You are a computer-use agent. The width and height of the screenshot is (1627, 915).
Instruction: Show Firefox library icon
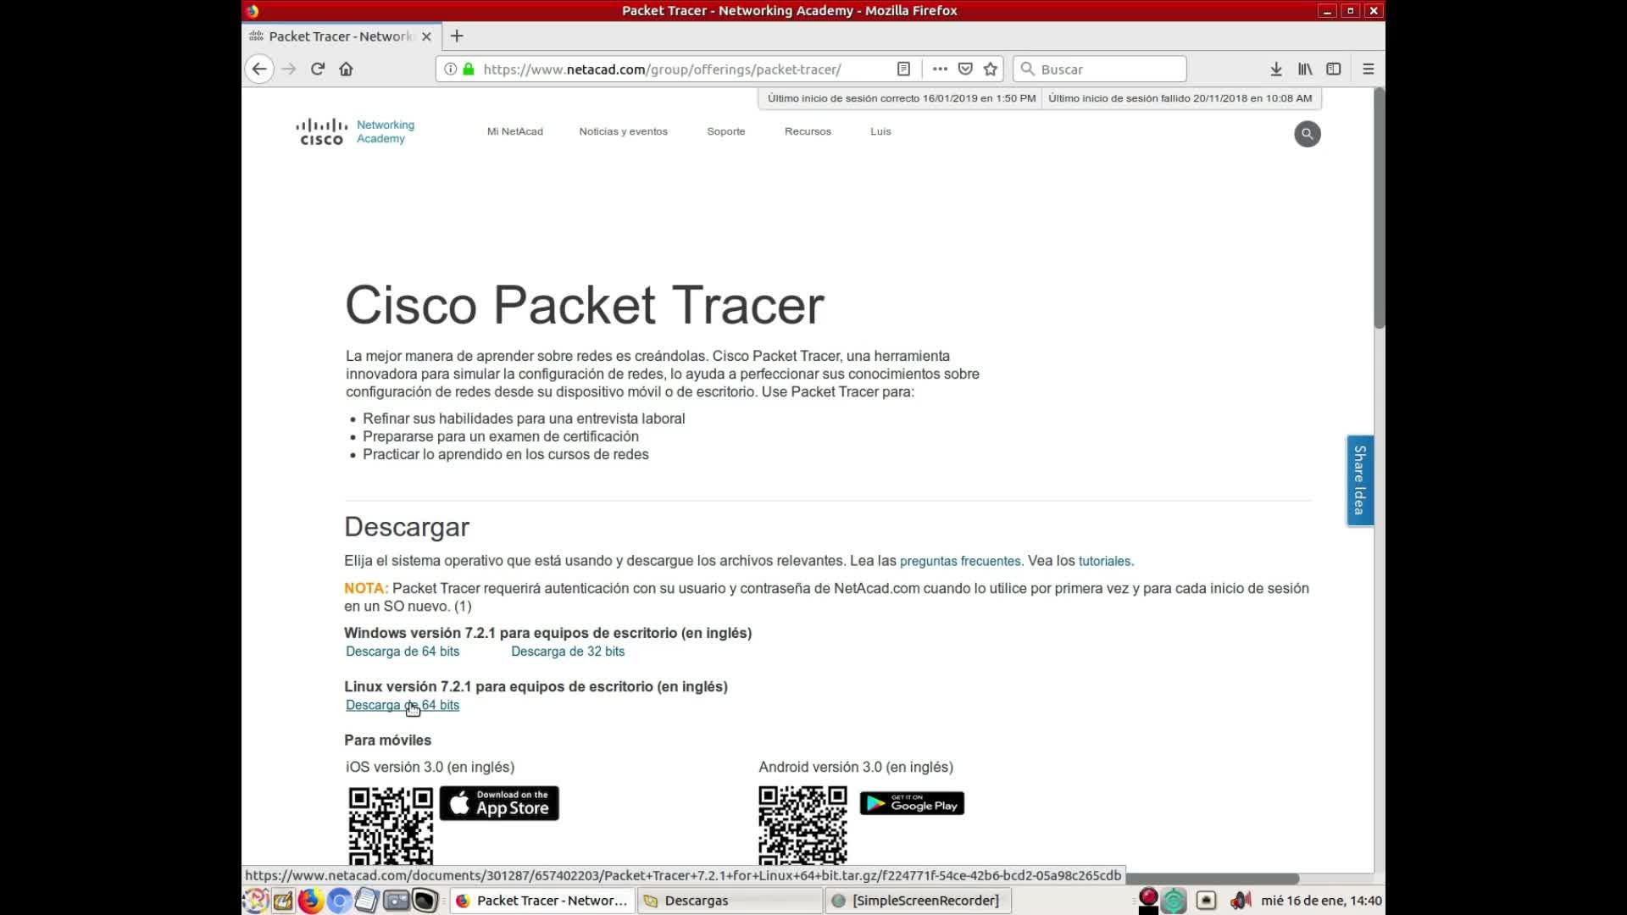[x=1305, y=69]
